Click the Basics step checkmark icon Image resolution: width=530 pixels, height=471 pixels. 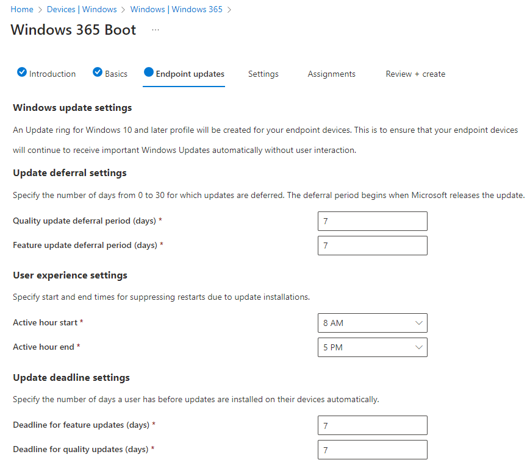(98, 73)
